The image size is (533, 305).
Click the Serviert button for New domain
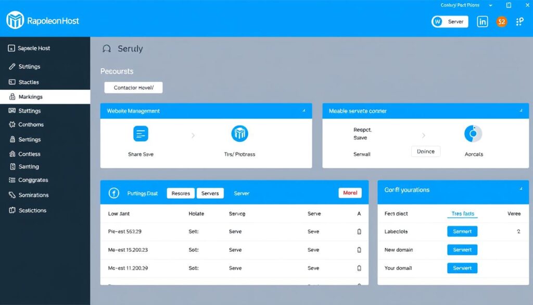pos(462,250)
